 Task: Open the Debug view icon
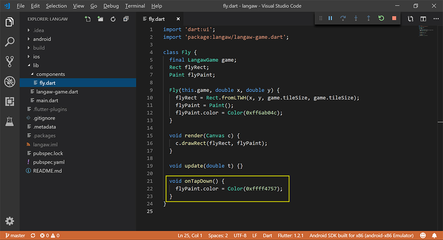[10, 81]
